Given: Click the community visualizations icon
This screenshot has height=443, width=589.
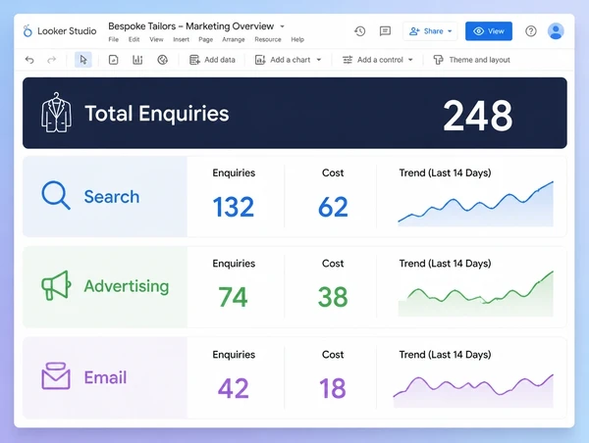Looking at the screenshot, I should click(x=162, y=60).
